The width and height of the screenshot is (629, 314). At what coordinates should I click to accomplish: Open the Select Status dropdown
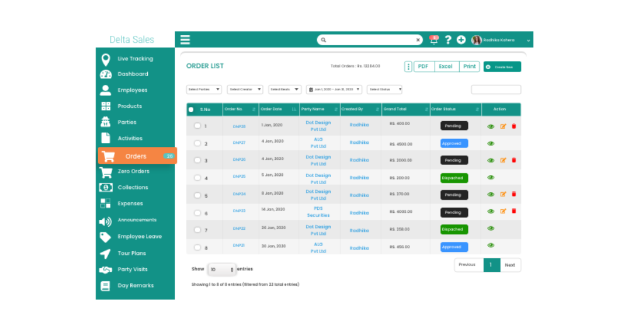coord(384,89)
